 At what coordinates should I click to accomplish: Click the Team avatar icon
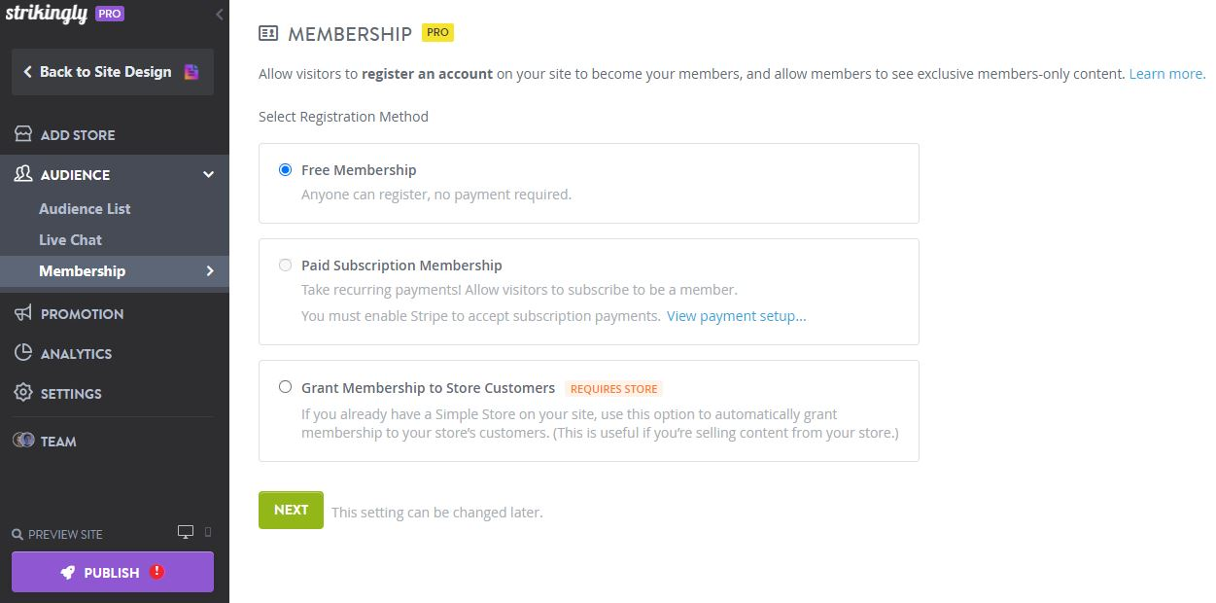point(22,441)
